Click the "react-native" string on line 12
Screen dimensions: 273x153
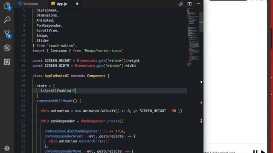(61, 45)
